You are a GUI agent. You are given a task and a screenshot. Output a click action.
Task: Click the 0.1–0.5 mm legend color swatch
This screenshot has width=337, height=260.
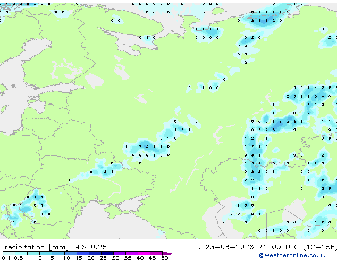(9, 253)
